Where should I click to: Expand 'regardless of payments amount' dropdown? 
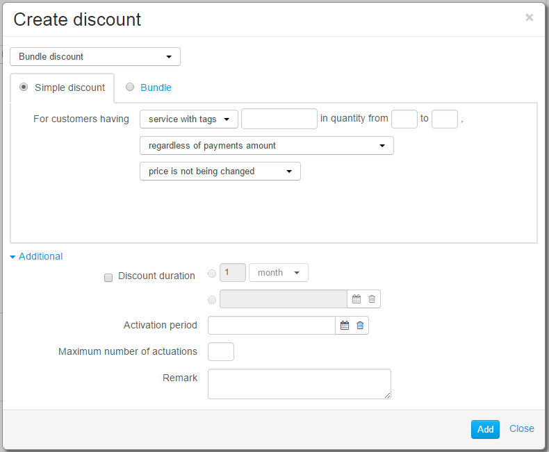click(266, 146)
